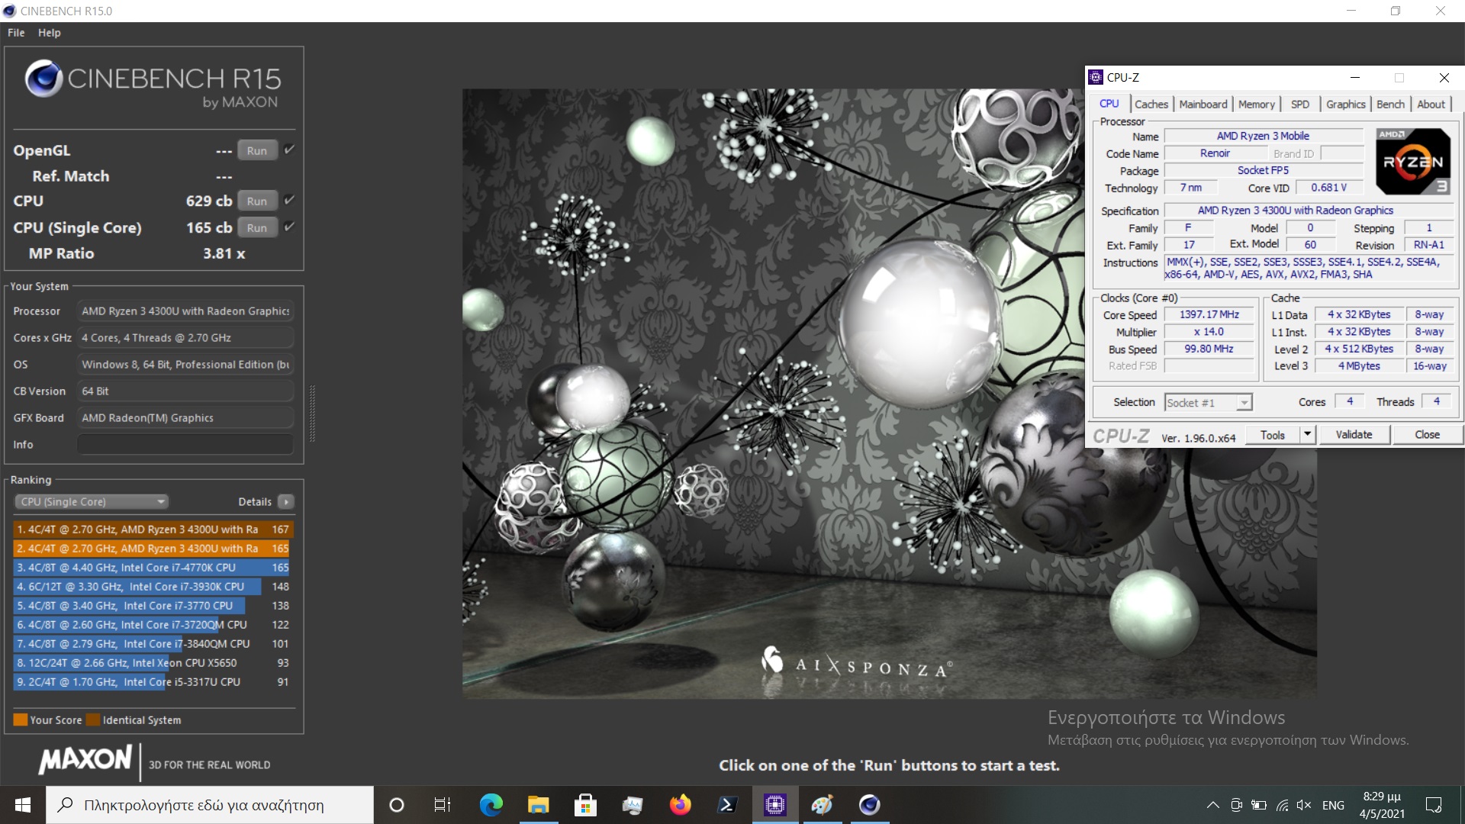This screenshot has width=1465, height=824.
Task: Open Cortana circle icon on taskbar
Action: click(x=396, y=805)
